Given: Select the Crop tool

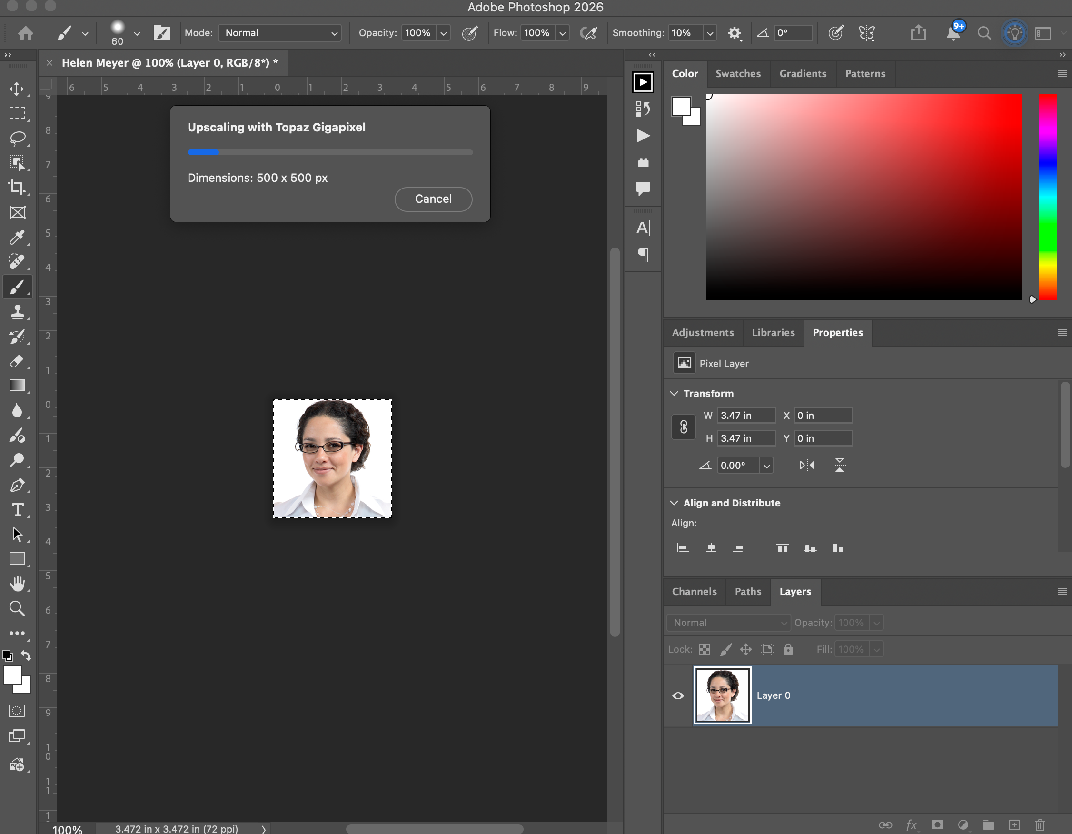Looking at the screenshot, I should click(x=17, y=187).
